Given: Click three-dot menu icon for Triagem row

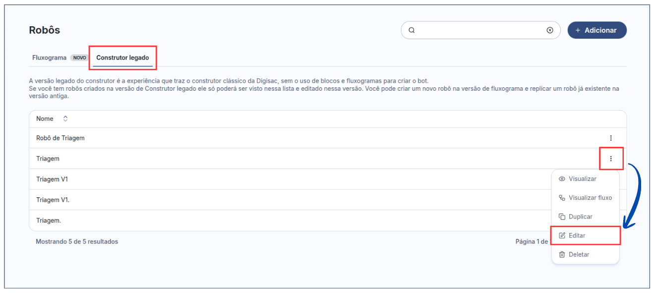Looking at the screenshot, I should pyautogui.click(x=611, y=159).
